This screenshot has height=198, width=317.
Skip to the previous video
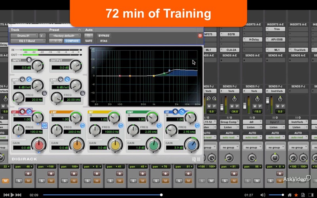6,195
